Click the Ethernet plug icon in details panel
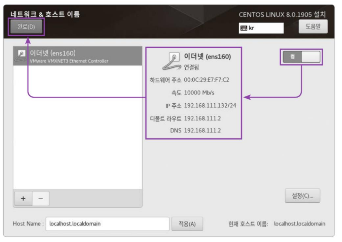 [172, 61]
